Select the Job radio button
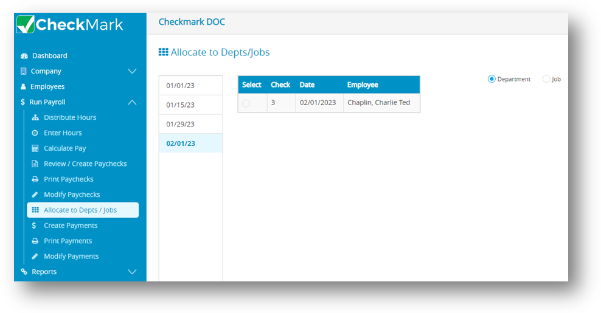Viewport: 601px width, 313px height. [x=546, y=79]
